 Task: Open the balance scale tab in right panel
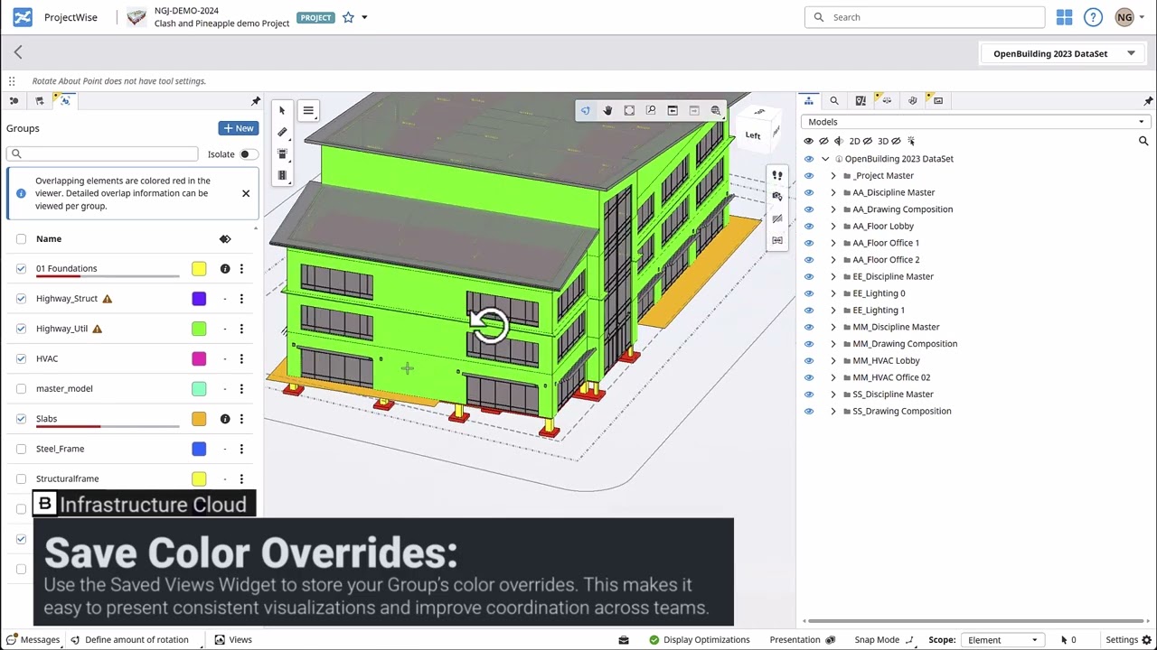tap(887, 101)
